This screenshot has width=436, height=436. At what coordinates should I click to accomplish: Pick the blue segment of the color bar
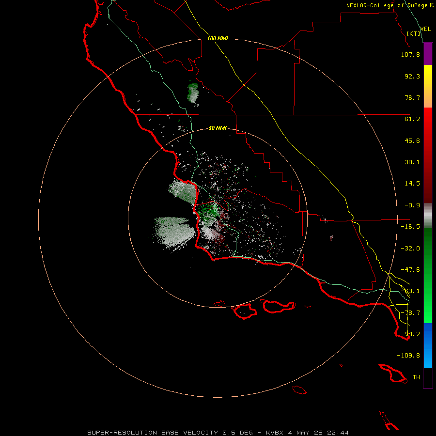coord(428,345)
